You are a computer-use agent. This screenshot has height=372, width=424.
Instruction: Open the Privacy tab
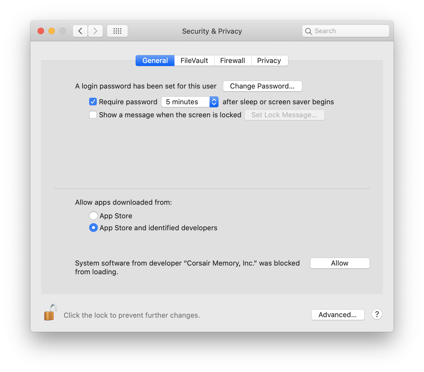[269, 60]
